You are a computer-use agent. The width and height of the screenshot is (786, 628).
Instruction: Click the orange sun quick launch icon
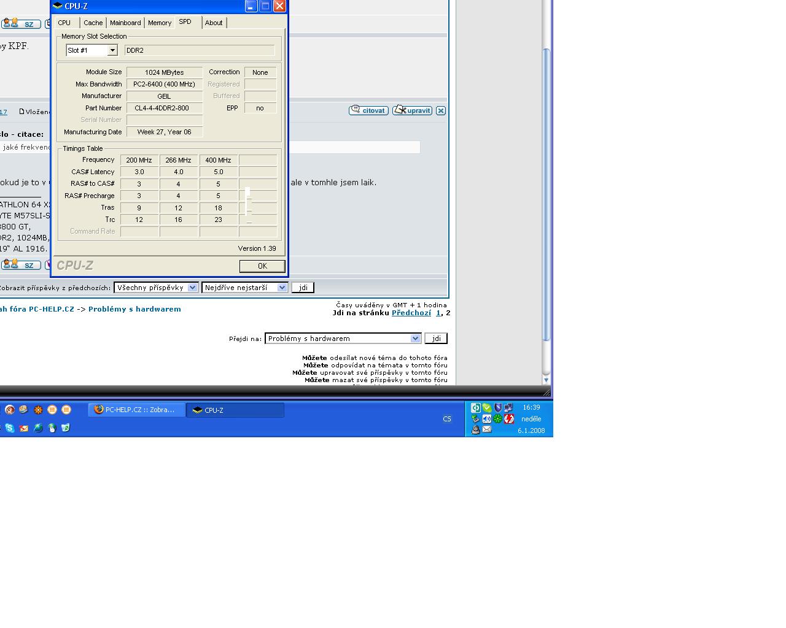pyautogui.click(x=38, y=409)
